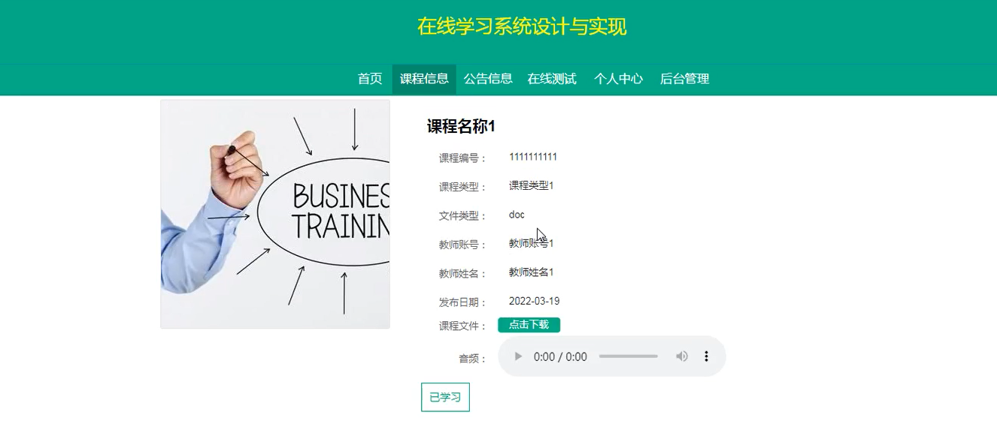Go to 首页 home page
The image size is (997, 424).
click(x=370, y=79)
